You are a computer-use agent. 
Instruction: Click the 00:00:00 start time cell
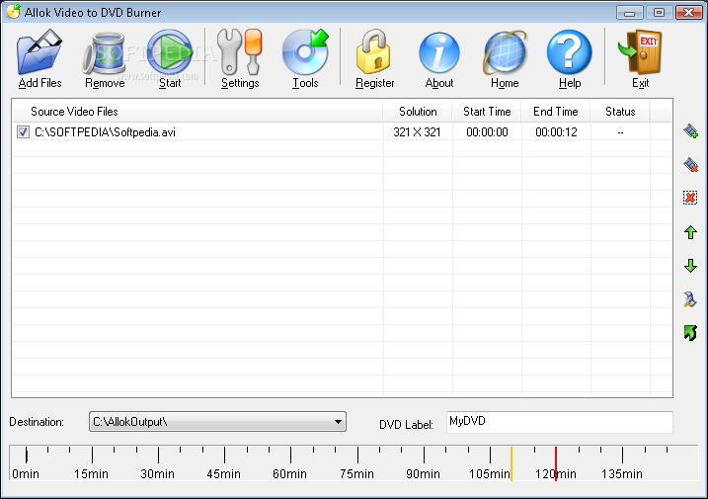pyautogui.click(x=487, y=132)
